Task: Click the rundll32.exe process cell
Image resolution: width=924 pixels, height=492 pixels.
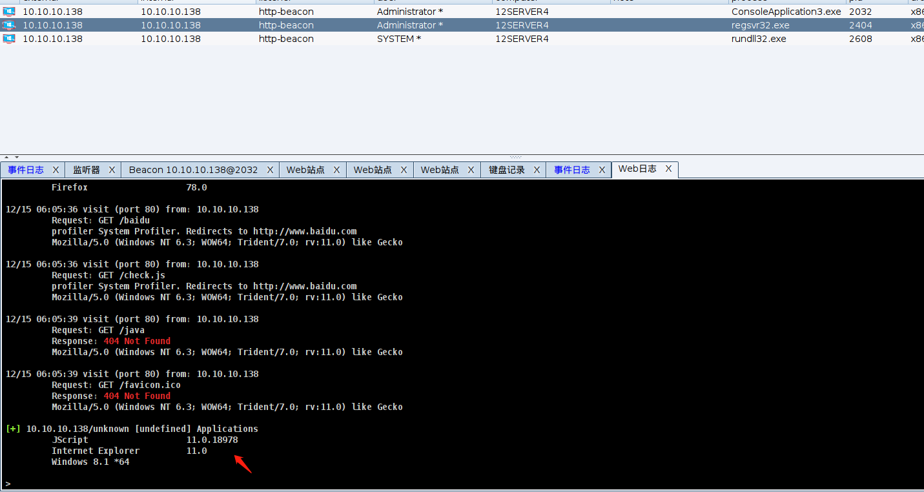Action: coord(786,39)
